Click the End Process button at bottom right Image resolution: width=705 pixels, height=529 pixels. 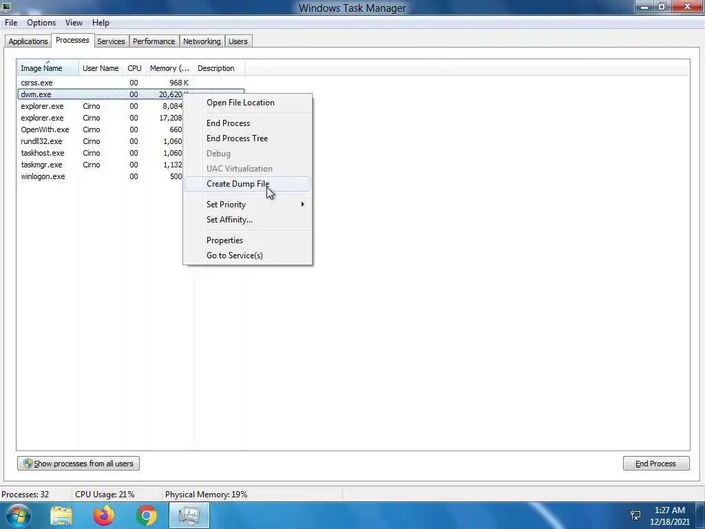(656, 464)
